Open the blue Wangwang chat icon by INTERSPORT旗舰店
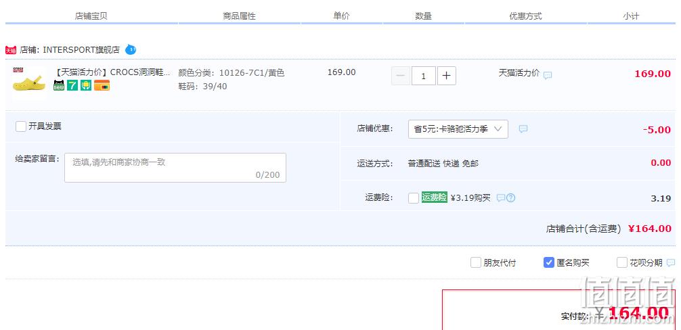Image resolution: width=681 pixels, height=330 pixels. [x=130, y=50]
